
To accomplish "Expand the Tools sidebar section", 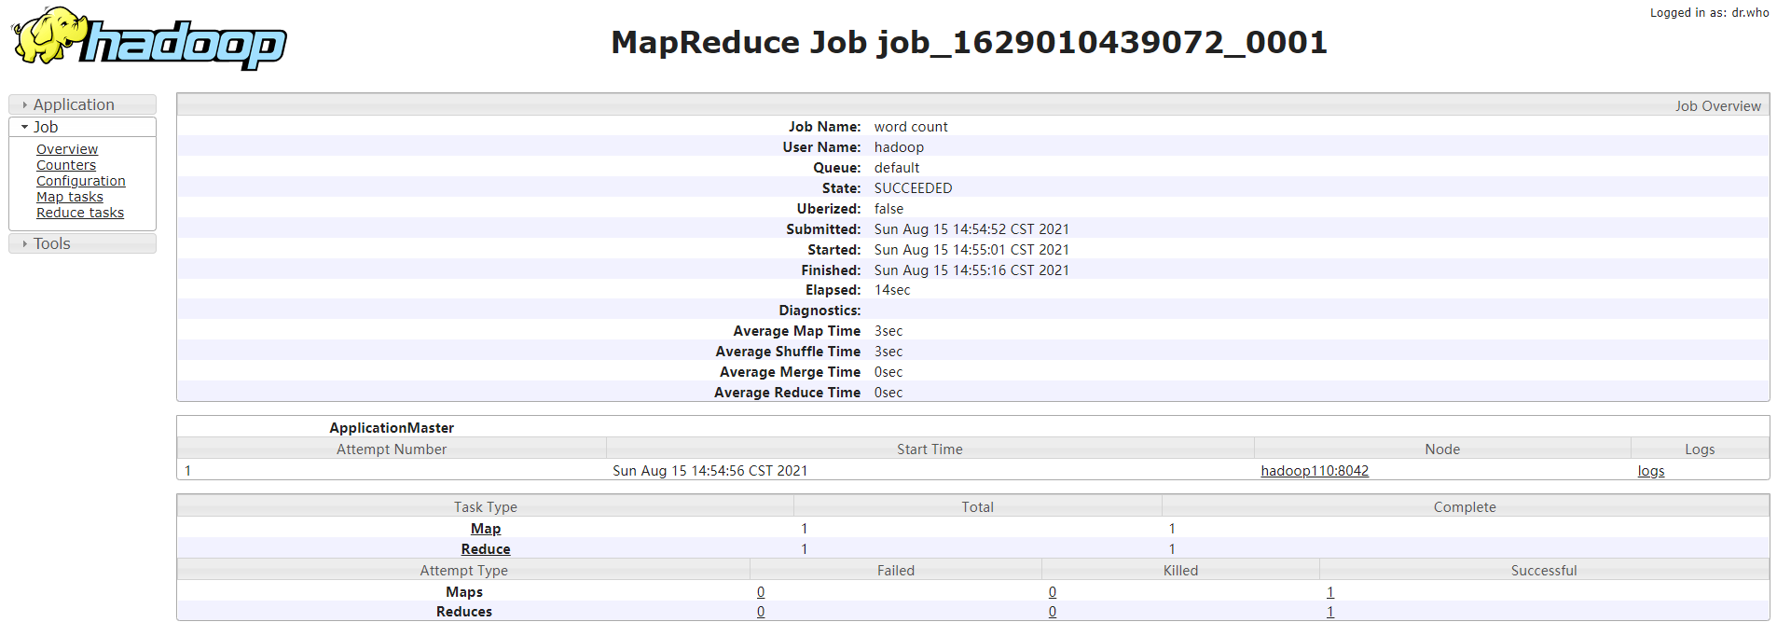I will pos(82,243).
